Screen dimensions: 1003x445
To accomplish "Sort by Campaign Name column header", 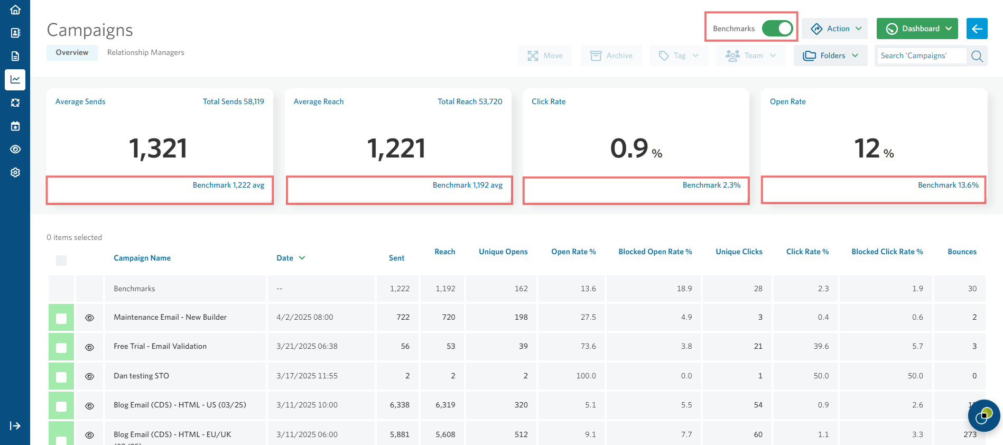I will 142,258.
